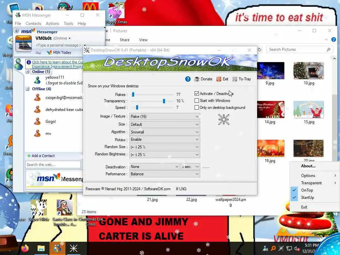Open the Actions menu in MSN Messenger
340x255 pixels.
pos(52,24)
